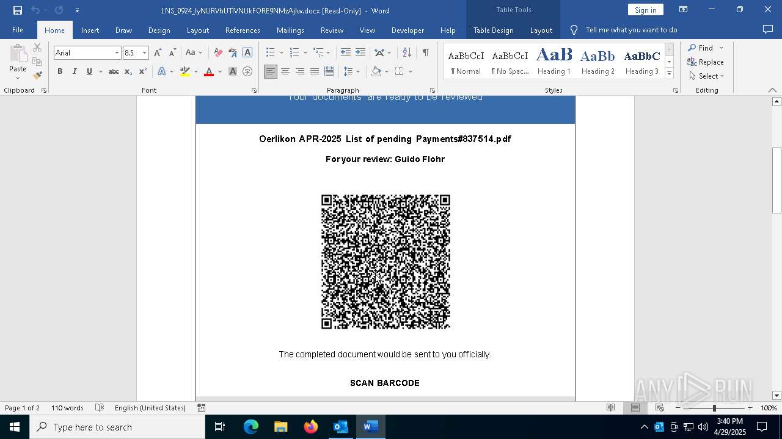The image size is (782, 439).
Task: Open Change Case dropdown
Action: (194, 52)
